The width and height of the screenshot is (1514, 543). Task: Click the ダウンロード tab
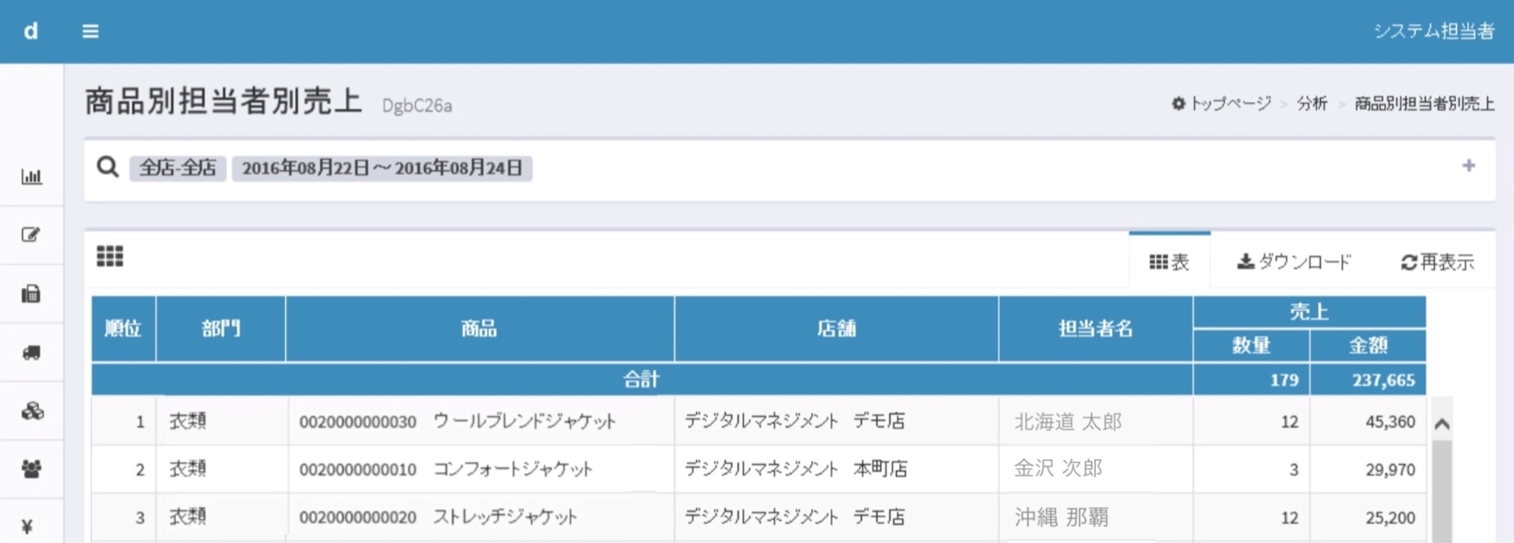(x=1293, y=261)
